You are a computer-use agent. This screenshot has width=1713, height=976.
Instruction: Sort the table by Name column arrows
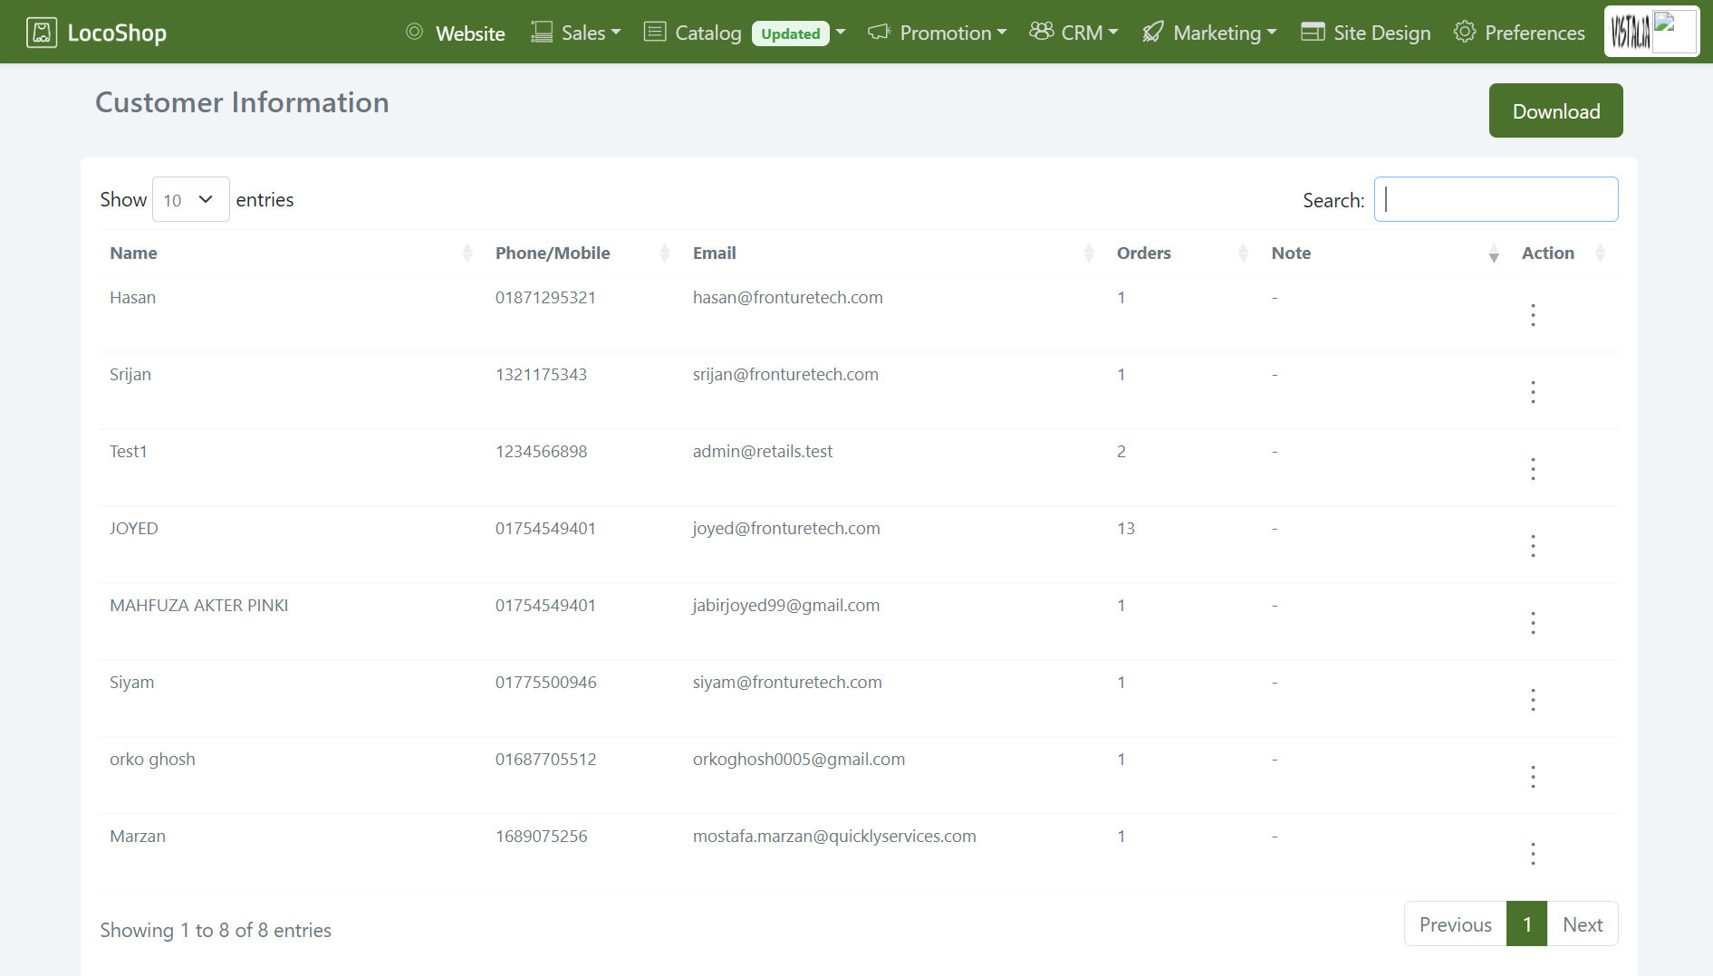click(x=467, y=254)
